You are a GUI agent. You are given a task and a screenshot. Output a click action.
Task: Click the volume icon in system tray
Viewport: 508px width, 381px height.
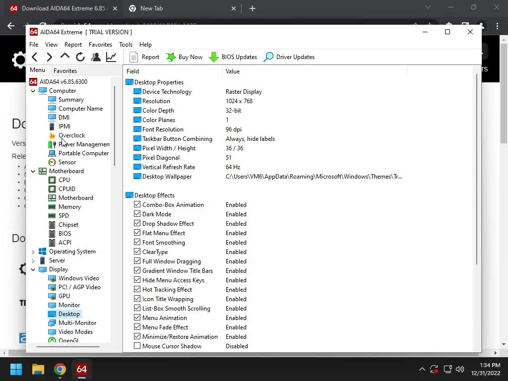point(460,369)
